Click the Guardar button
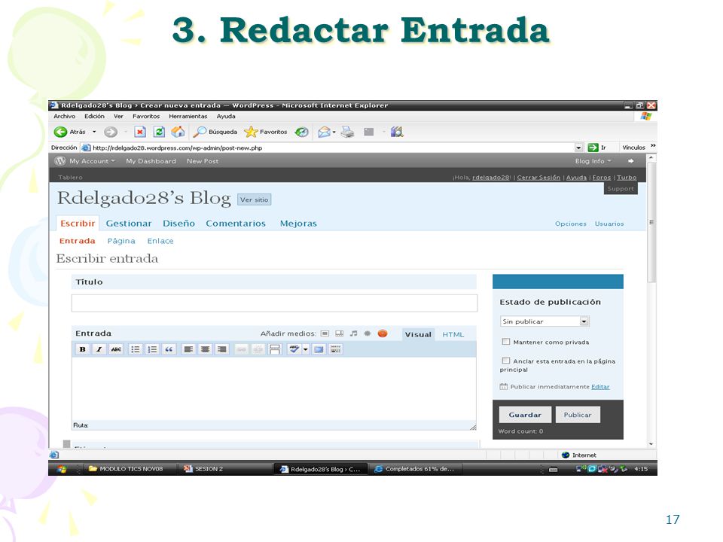723x542 pixels. pos(525,415)
